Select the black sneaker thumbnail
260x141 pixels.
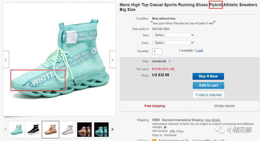(33, 129)
